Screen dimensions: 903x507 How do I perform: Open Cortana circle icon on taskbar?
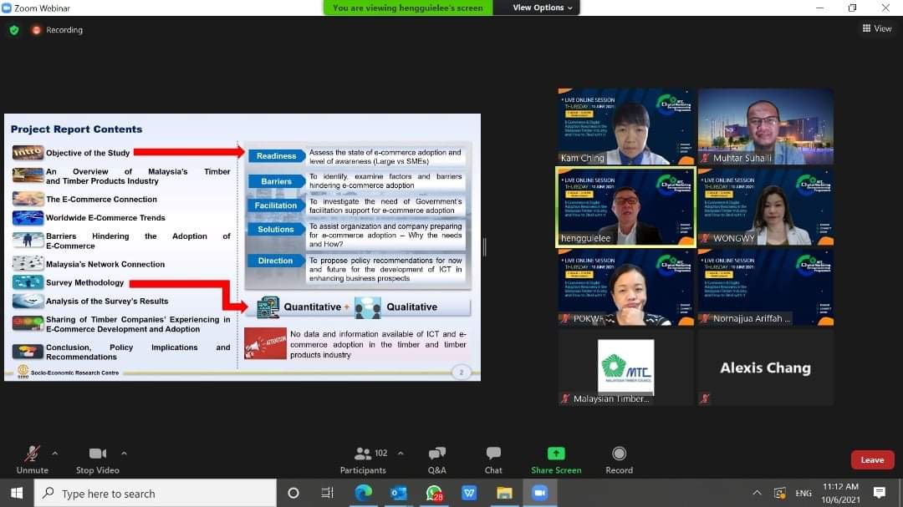click(x=293, y=493)
